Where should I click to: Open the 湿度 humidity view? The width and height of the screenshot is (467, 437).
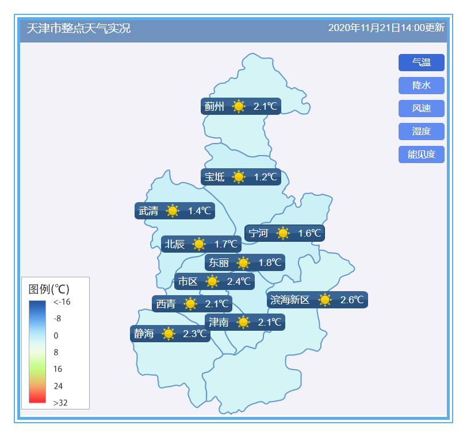pyautogui.click(x=421, y=132)
